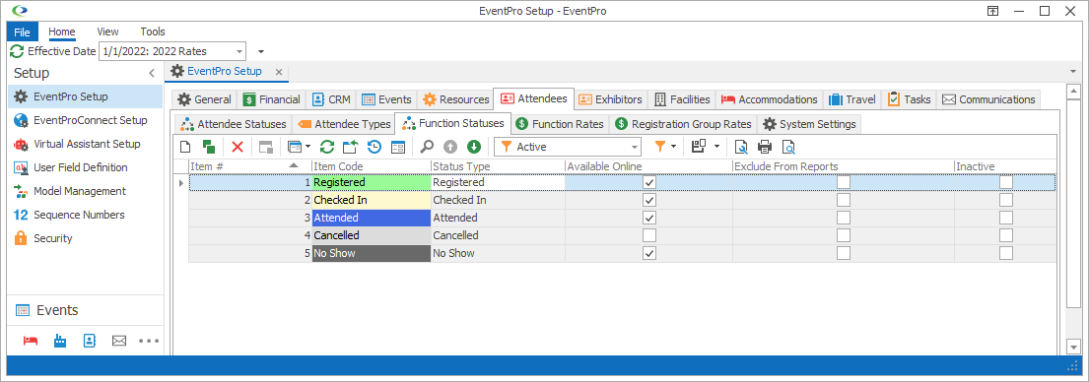Open the contact card icon in bottom navigation
1089x382 pixels.
90,341
